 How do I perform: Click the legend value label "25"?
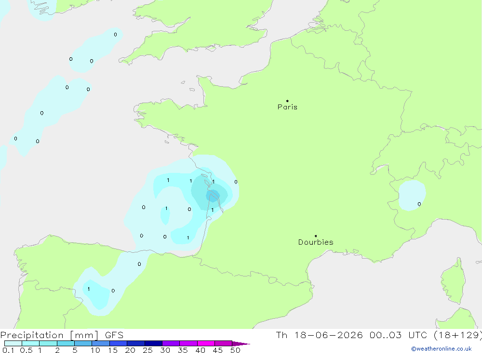pos(148,350)
